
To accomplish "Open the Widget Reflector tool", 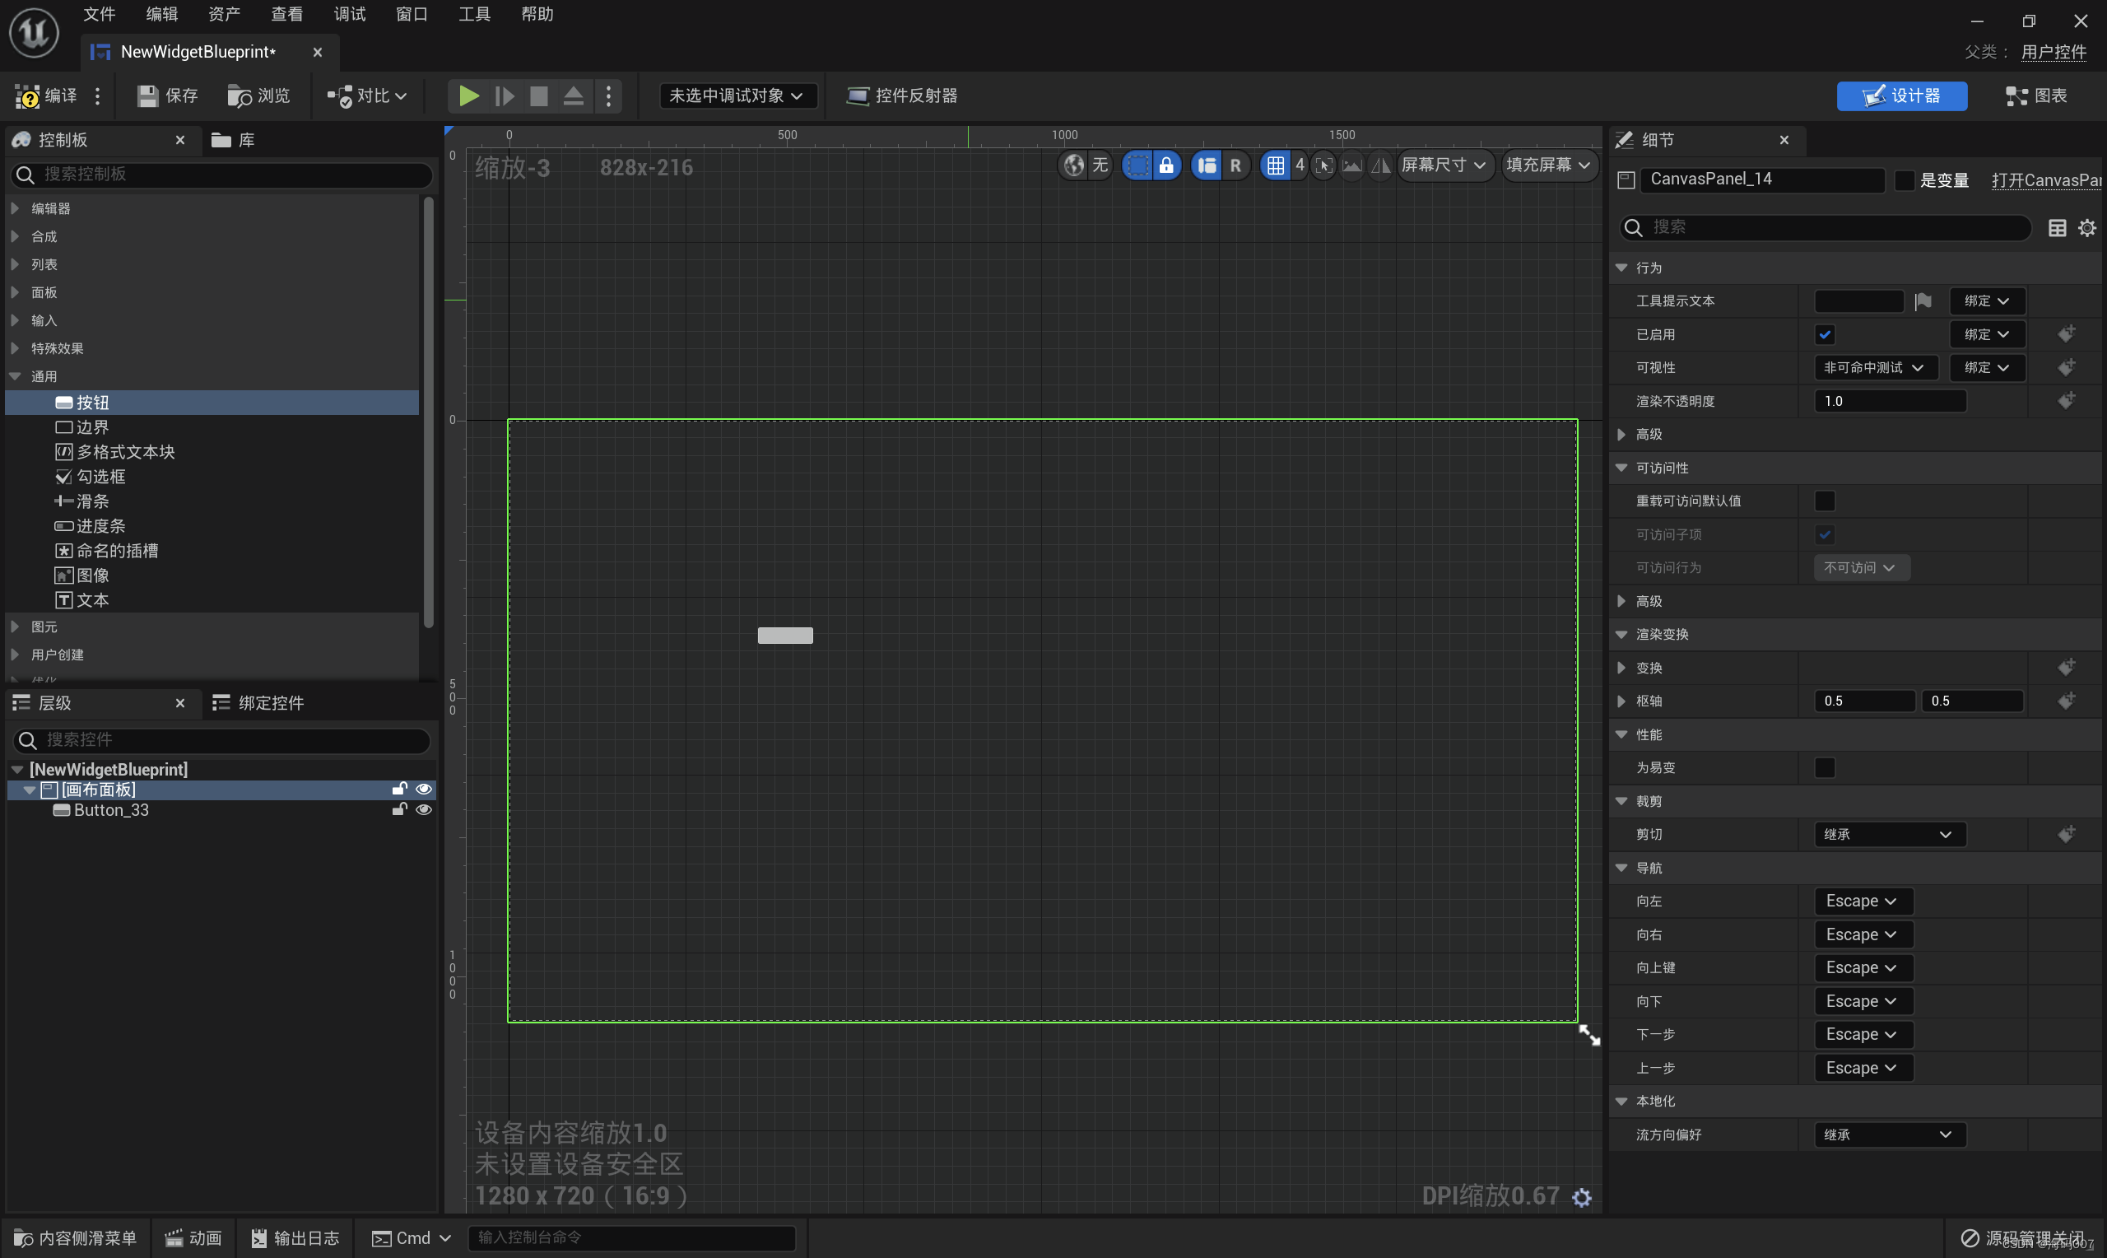I will (x=901, y=96).
